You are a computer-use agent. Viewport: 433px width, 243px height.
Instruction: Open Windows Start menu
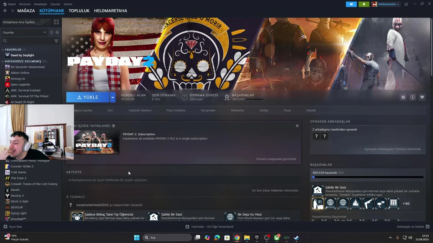click(x=137, y=238)
